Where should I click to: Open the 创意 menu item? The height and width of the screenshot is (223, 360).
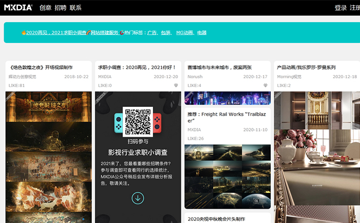pyautogui.click(x=46, y=8)
